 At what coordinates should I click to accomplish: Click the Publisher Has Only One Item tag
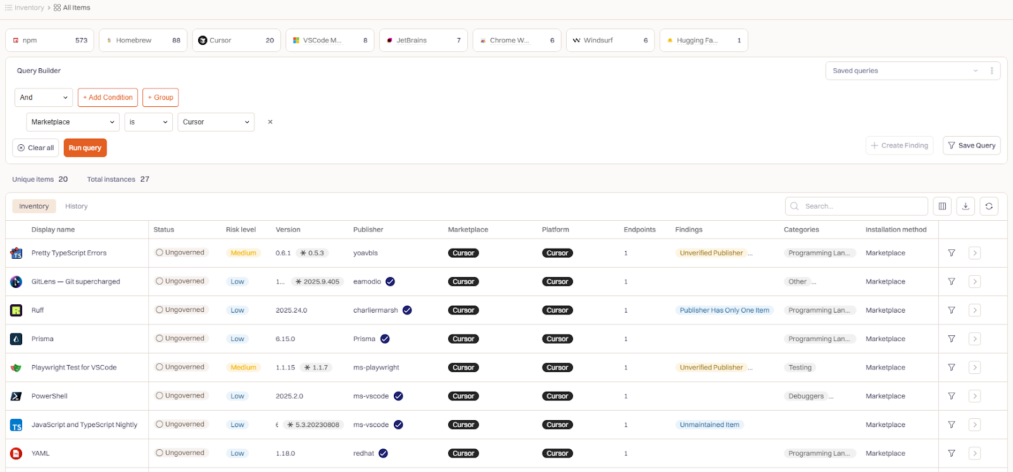(x=725, y=311)
